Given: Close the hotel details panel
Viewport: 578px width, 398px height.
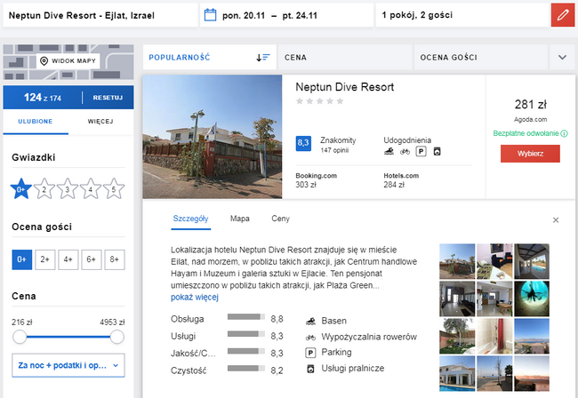Looking at the screenshot, I should click(556, 220).
